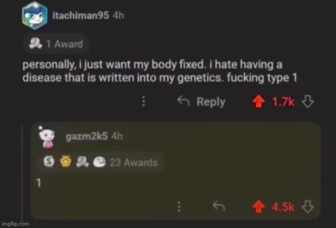Downvote the reply with 4.5k points
336x228 pixels.
[x=307, y=207]
